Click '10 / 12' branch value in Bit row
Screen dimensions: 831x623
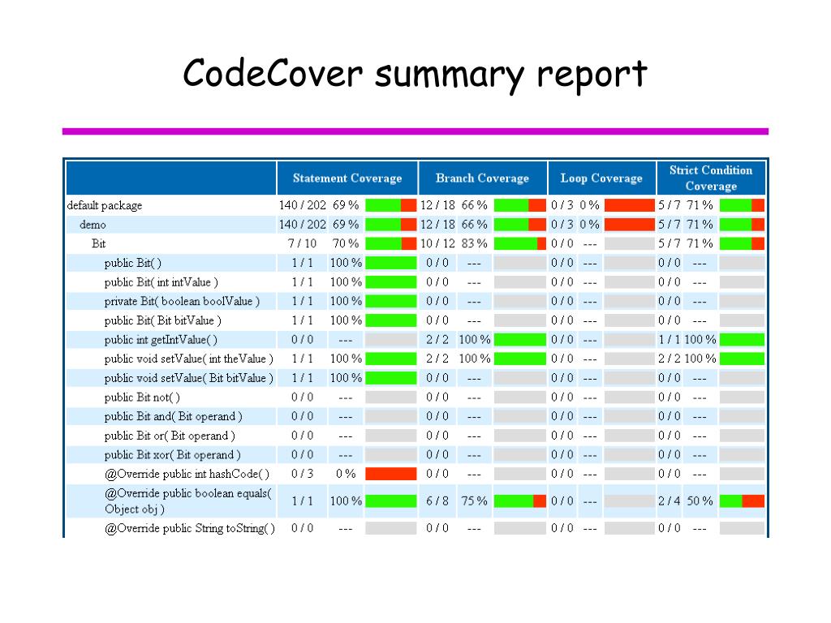click(x=437, y=243)
